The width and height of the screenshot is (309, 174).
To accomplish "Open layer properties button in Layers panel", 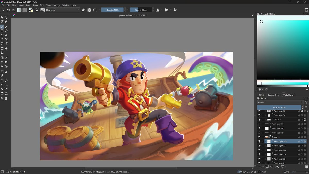I will pyautogui.click(x=282, y=167).
